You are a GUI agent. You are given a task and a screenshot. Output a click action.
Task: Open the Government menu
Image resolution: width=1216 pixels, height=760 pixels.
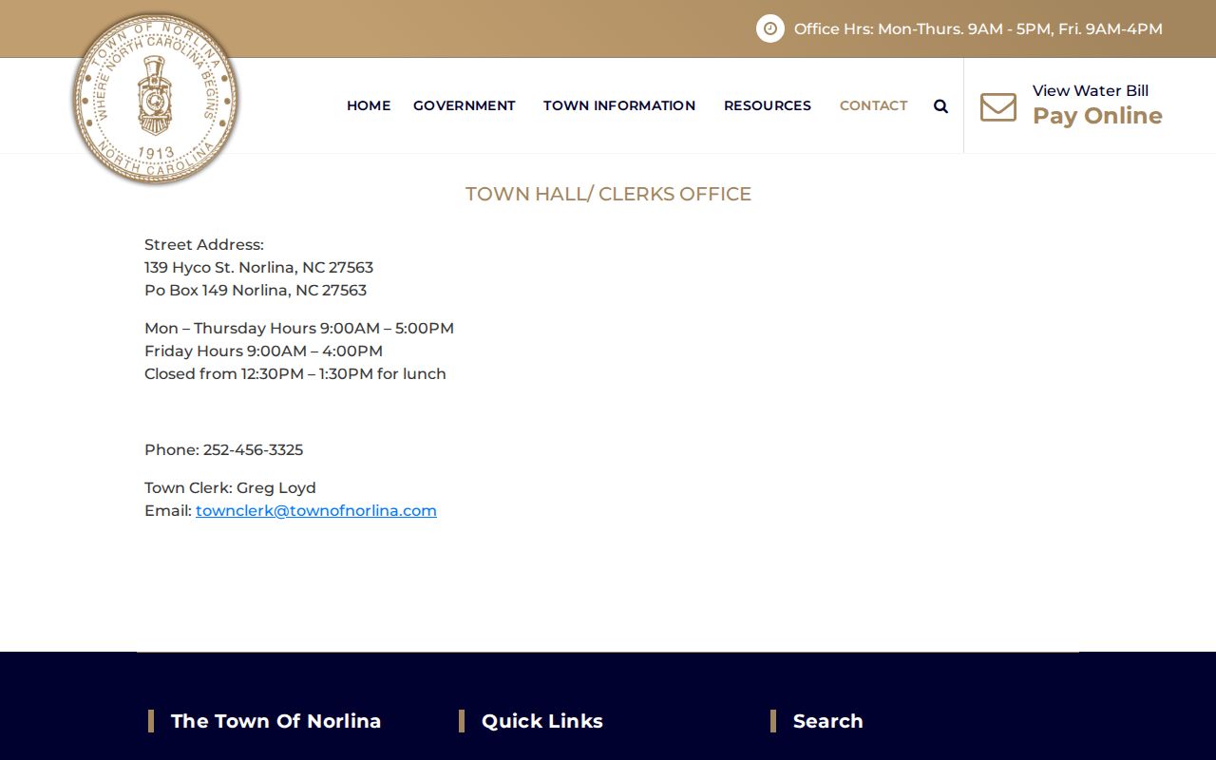[465, 105]
